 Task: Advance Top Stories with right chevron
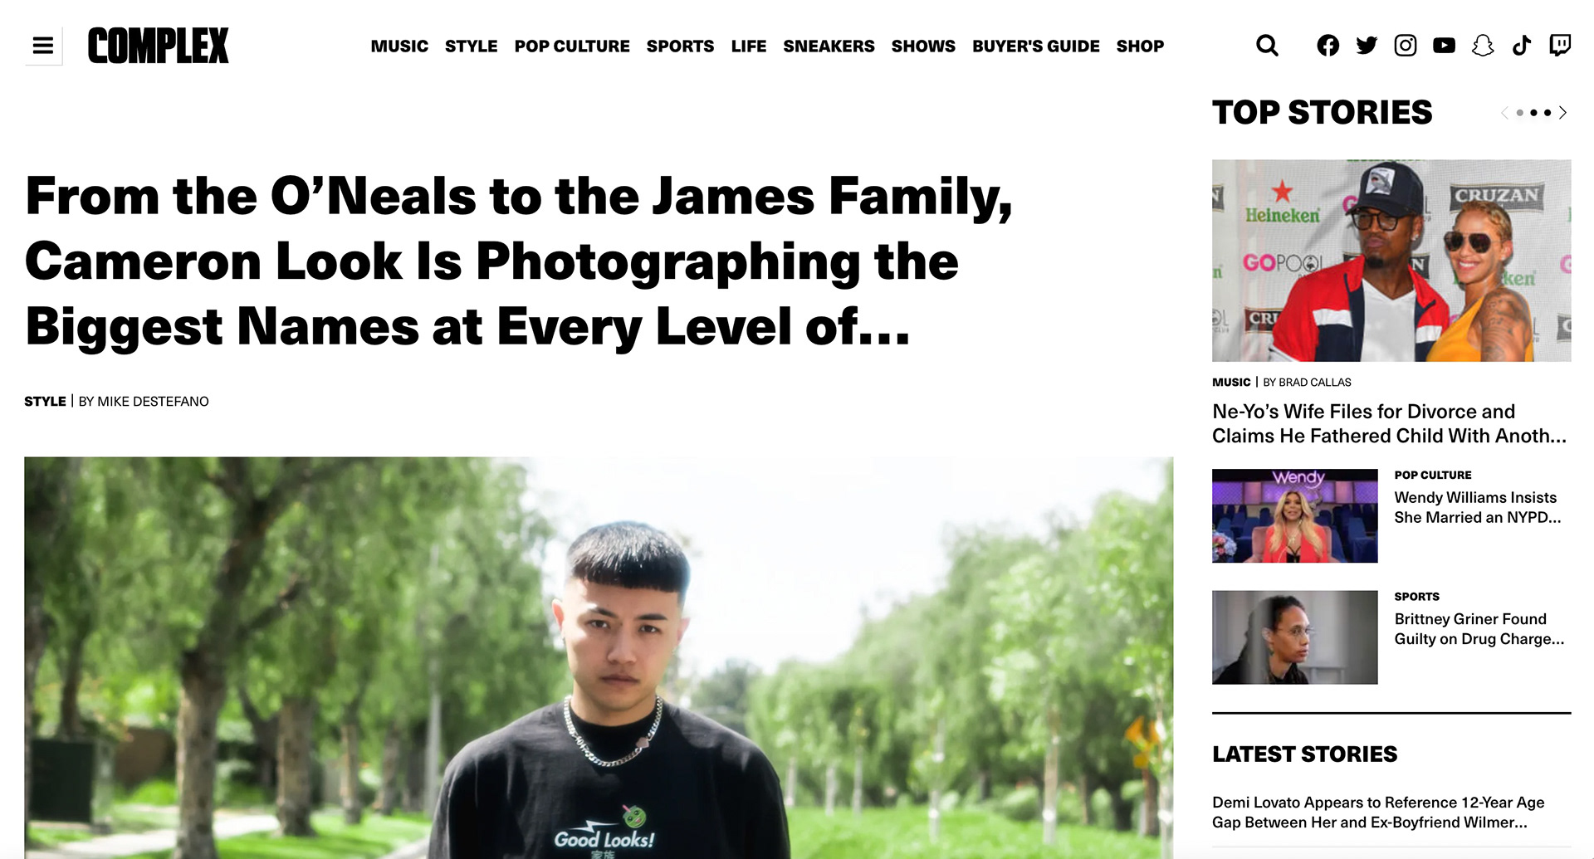click(x=1562, y=113)
